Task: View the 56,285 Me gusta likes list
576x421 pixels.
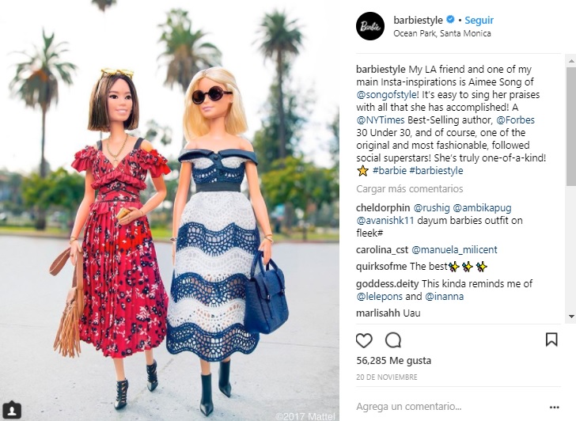Action: 393,361
